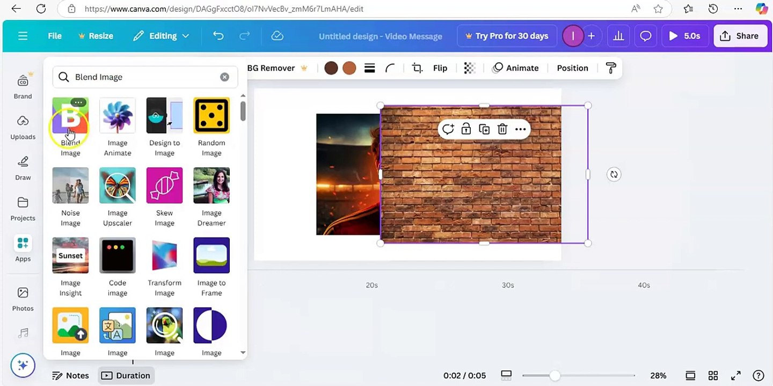Select the Draw tool in sidebar
The height and width of the screenshot is (386, 773).
click(x=23, y=168)
